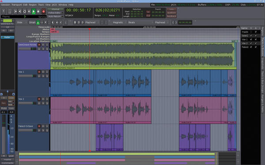This screenshot has width=265, height=165.
Task: Stop playback with the Stop button
Action: pos(38,12)
